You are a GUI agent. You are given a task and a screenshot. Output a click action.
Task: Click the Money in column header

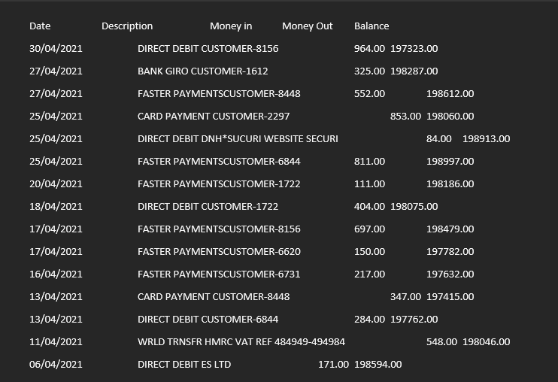click(x=231, y=26)
